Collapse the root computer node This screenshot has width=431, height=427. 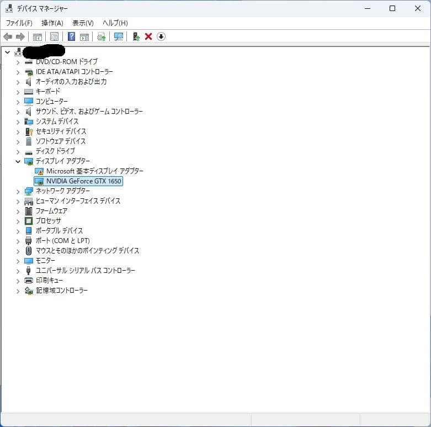click(x=7, y=52)
